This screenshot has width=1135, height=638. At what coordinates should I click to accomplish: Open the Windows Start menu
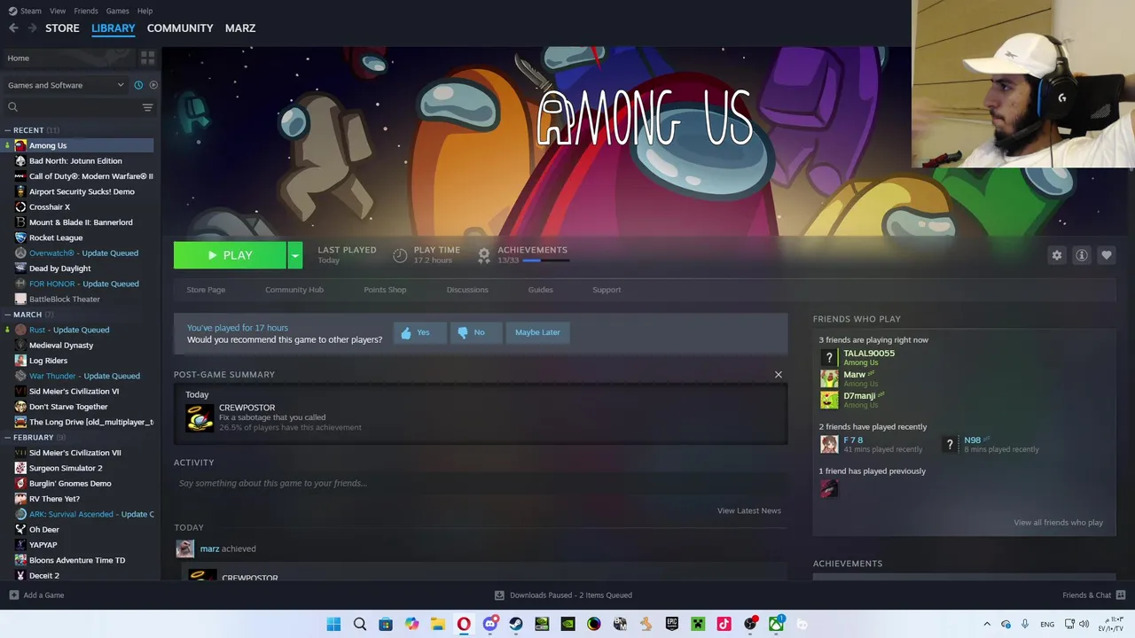click(333, 624)
